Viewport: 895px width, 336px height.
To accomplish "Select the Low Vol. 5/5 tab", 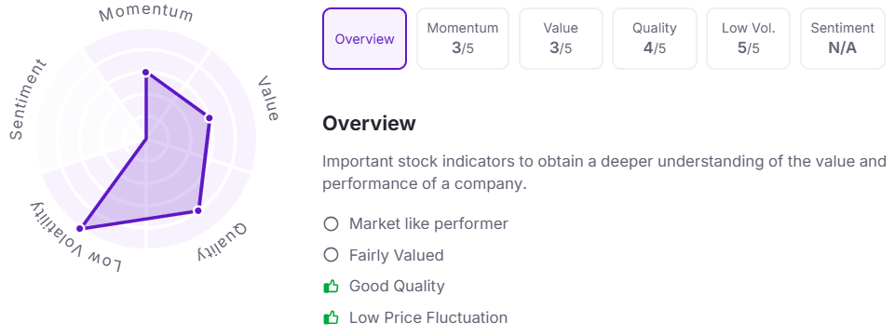I will click(748, 39).
